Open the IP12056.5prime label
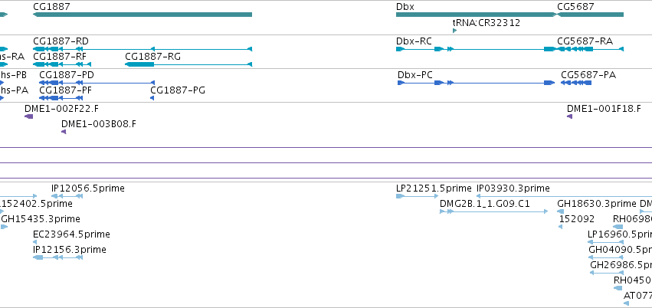Viewport: 652px width, 308px height. [x=88, y=188]
